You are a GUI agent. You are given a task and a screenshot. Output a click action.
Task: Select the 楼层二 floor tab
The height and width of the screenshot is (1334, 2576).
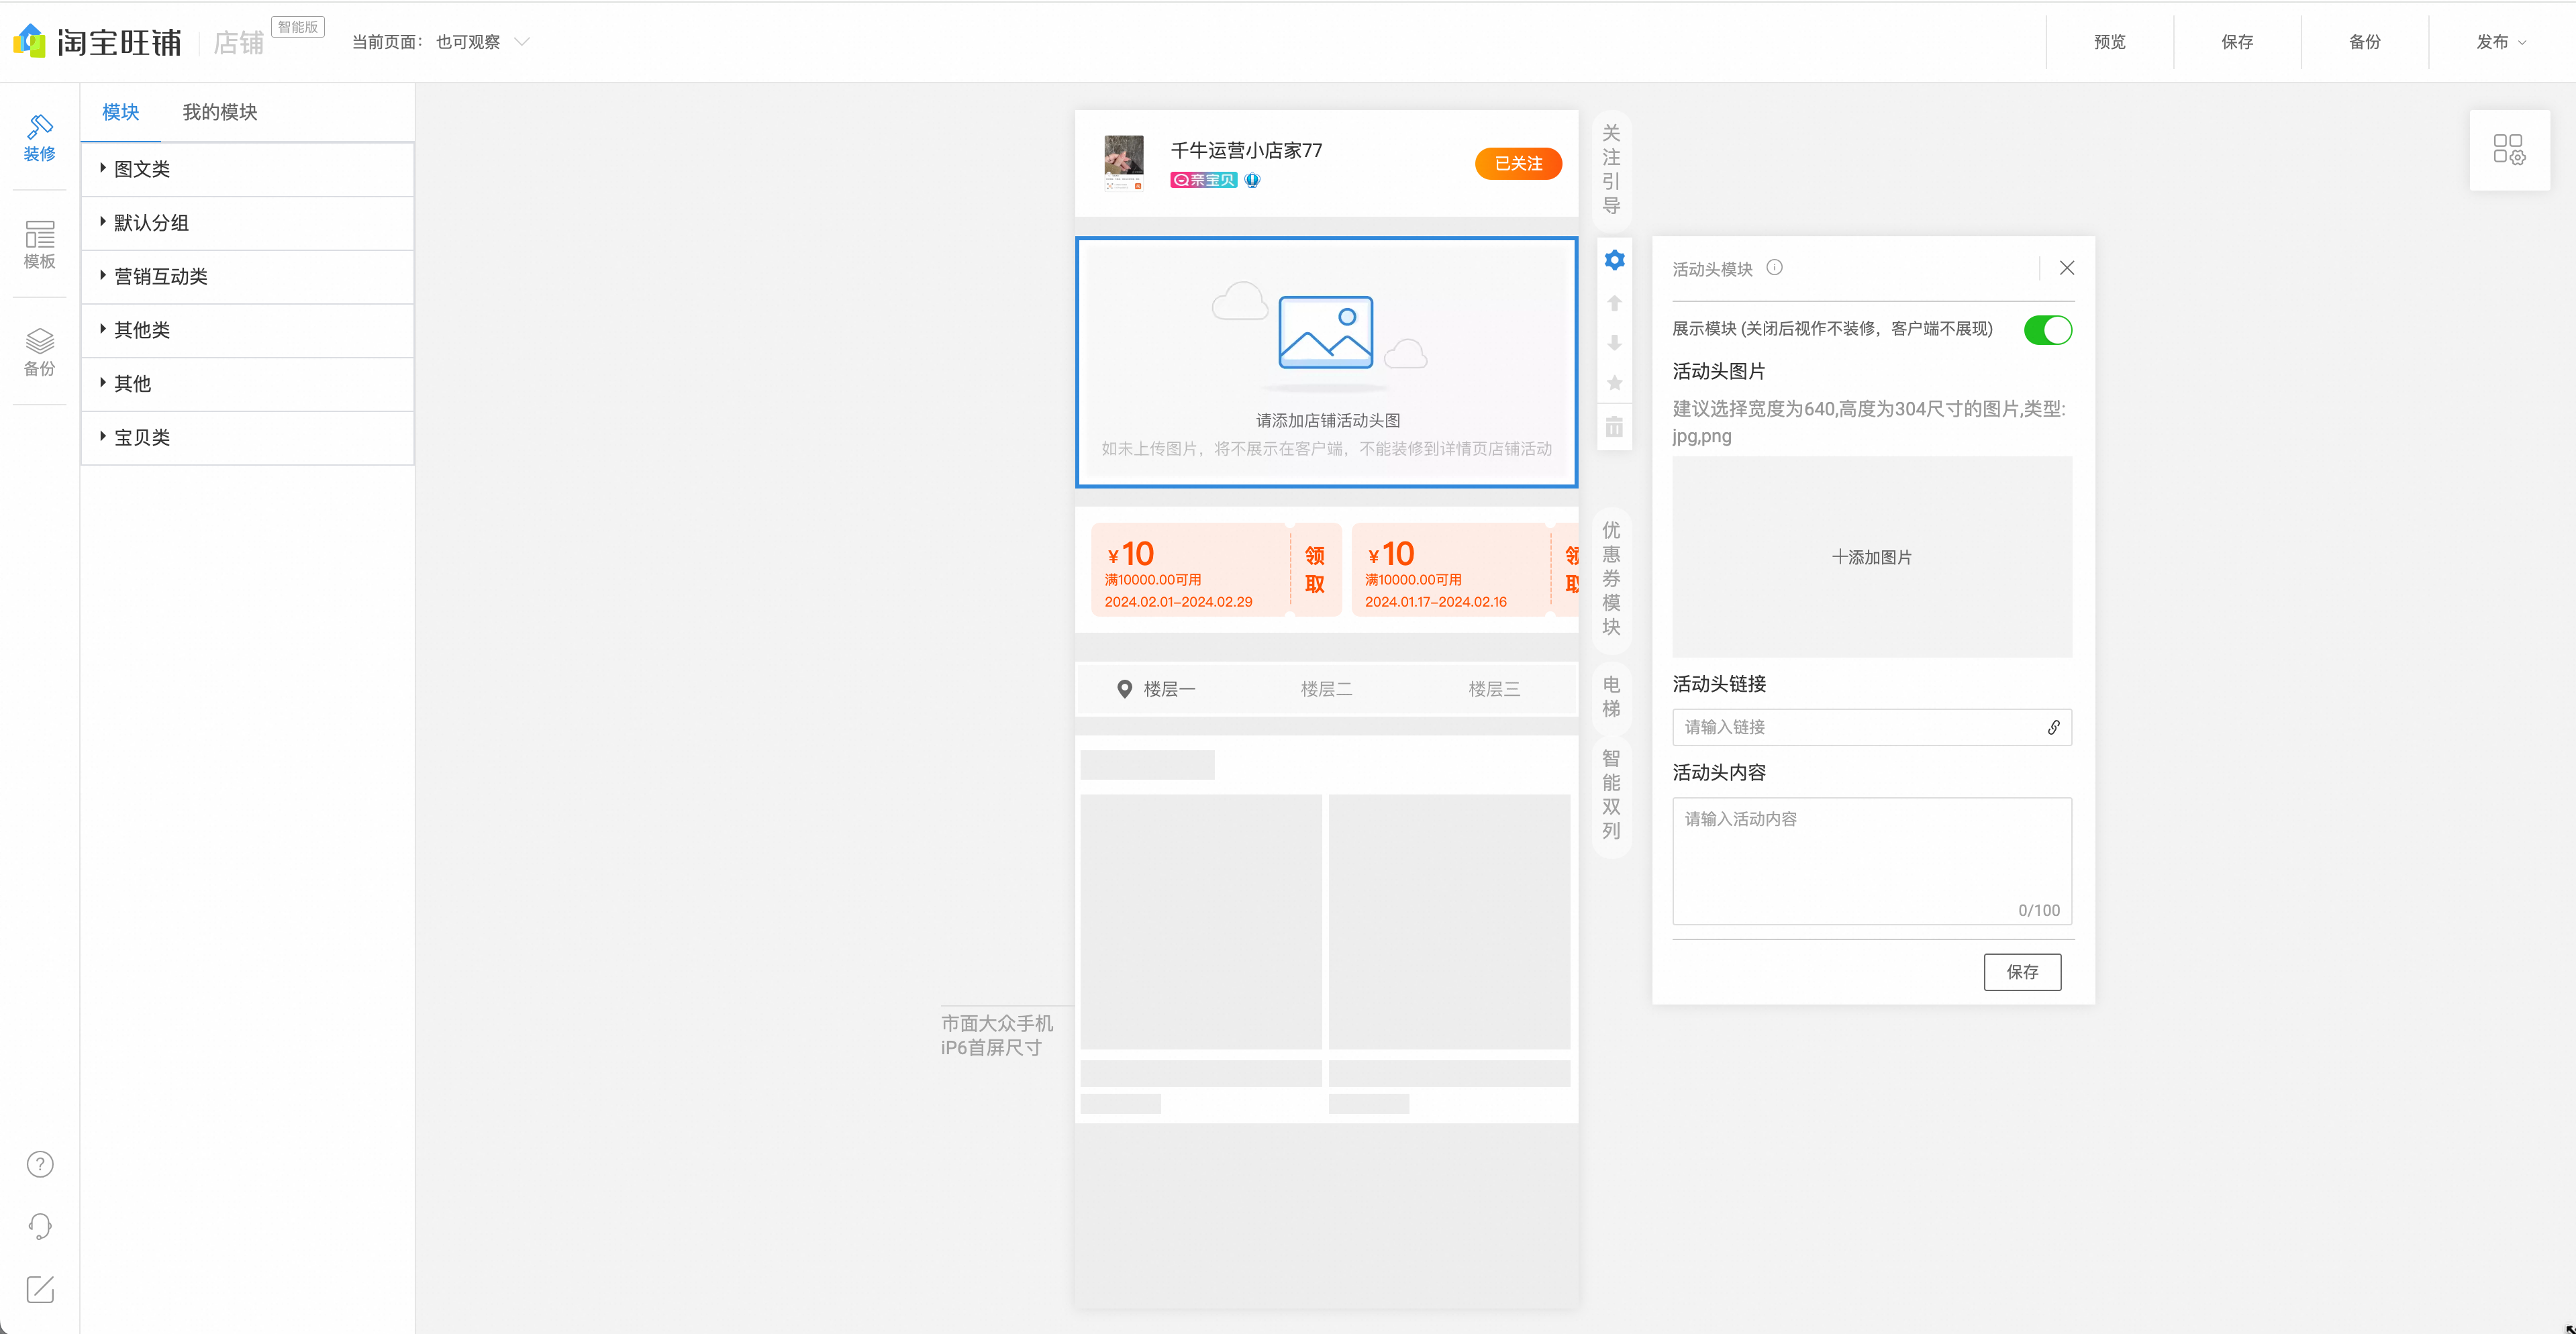click(x=1326, y=689)
